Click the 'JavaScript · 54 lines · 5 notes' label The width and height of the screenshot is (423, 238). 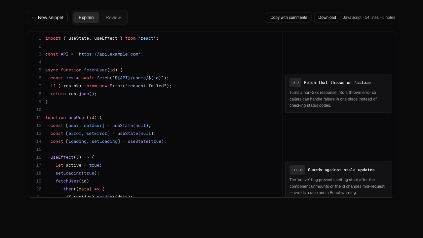[369, 18]
